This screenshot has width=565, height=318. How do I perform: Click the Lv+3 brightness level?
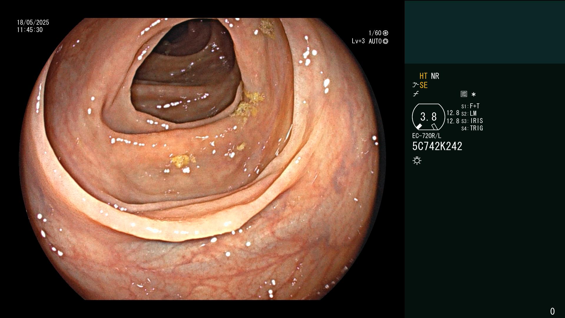point(358,41)
